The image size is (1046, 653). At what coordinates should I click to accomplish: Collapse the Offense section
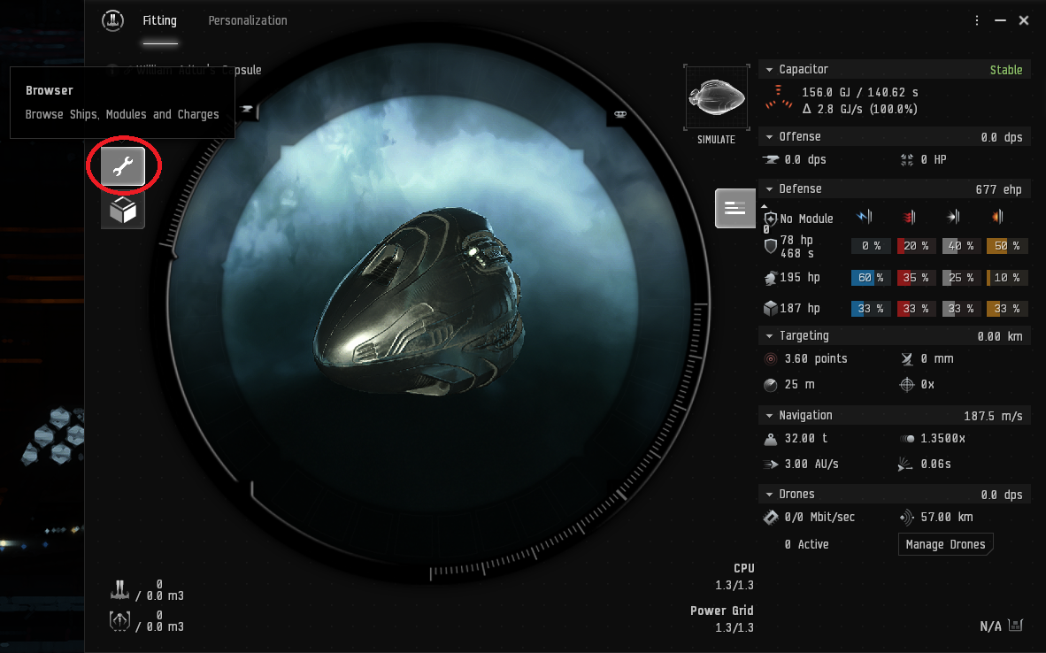tap(769, 137)
